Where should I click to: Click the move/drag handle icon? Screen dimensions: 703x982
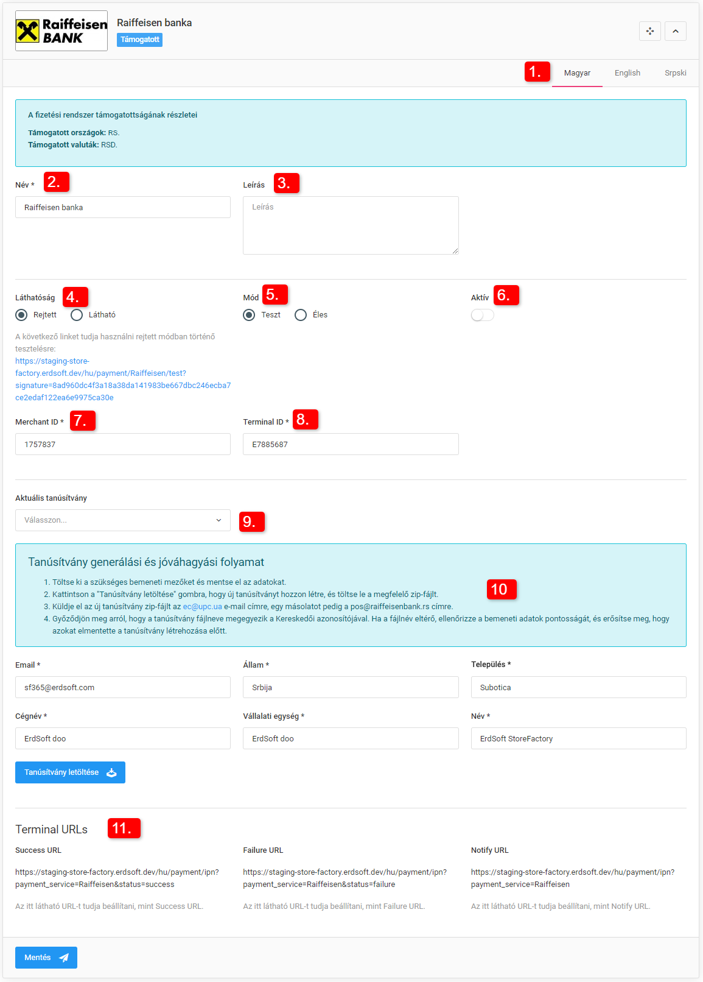[650, 31]
